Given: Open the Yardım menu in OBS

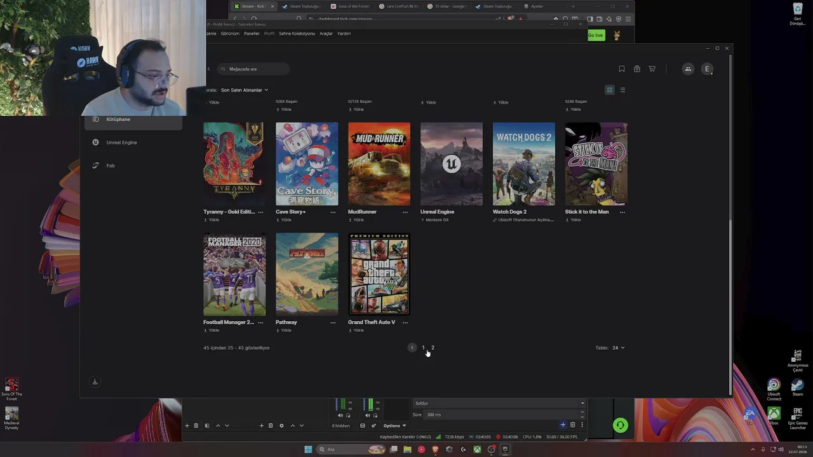Looking at the screenshot, I should 344,34.
